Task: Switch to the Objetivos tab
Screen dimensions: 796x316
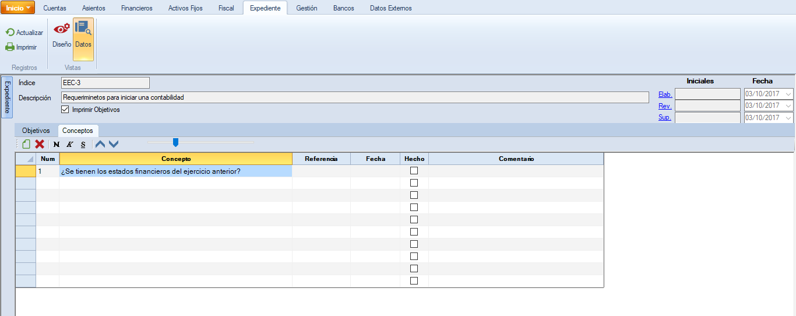Action: [36, 131]
